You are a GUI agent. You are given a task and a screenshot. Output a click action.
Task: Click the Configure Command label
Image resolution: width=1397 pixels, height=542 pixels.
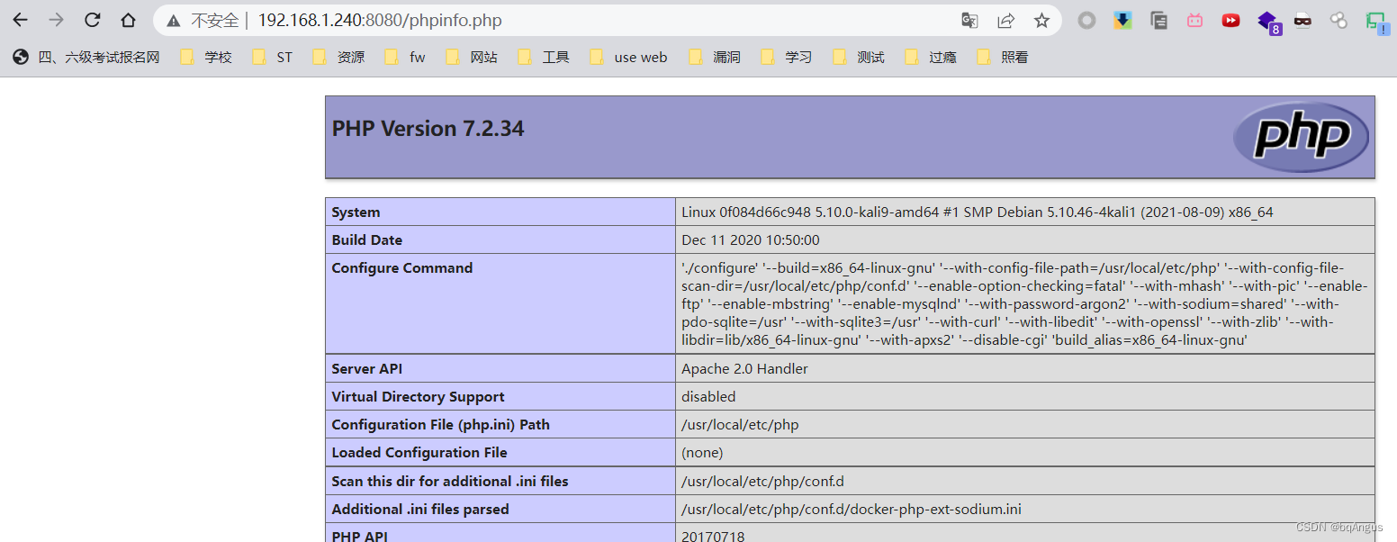(401, 268)
